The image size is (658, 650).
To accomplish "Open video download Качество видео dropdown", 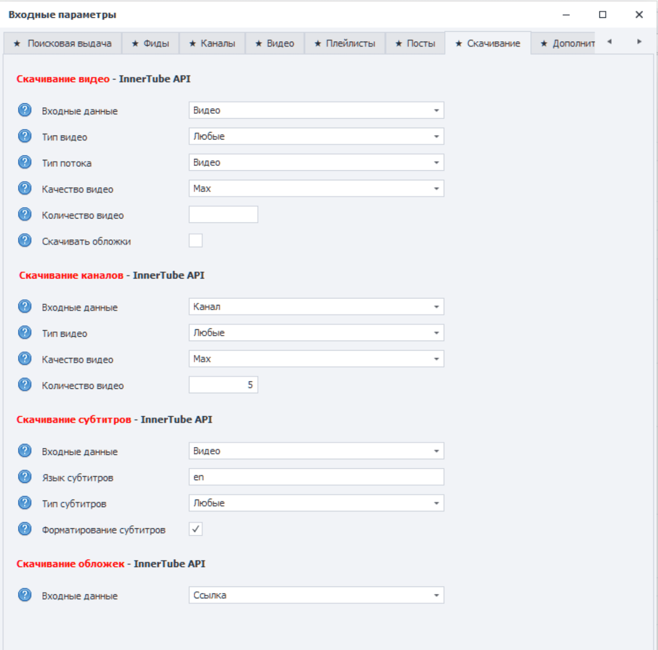I will coord(316,189).
